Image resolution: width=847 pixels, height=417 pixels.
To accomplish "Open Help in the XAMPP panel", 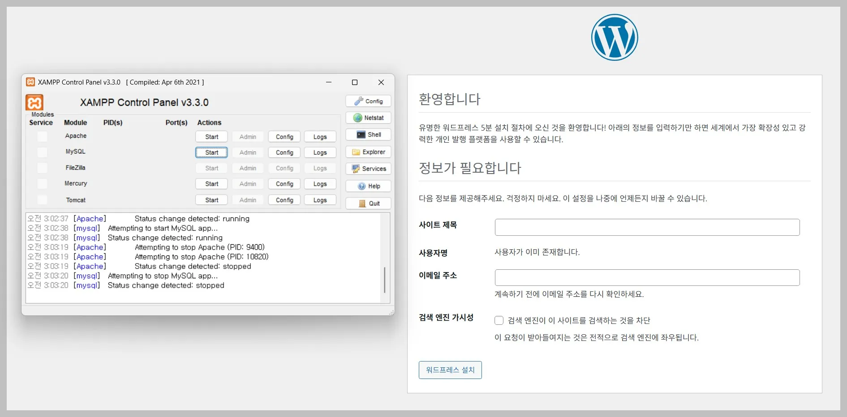I will (x=368, y=186).
